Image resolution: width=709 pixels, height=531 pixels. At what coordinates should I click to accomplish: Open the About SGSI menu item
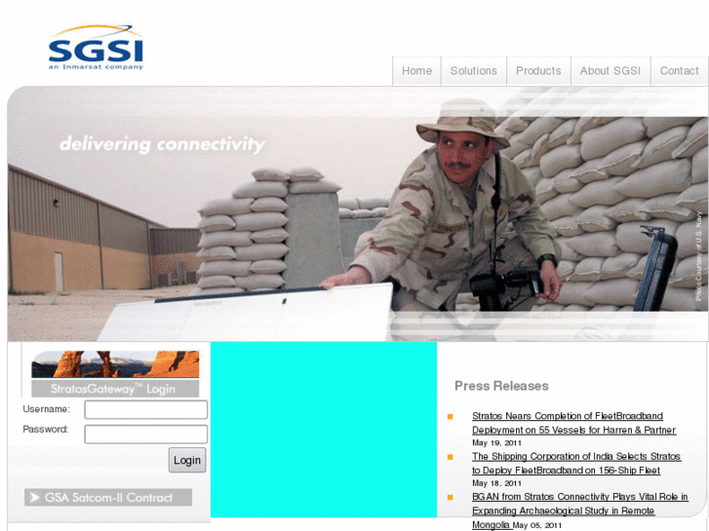611,71
